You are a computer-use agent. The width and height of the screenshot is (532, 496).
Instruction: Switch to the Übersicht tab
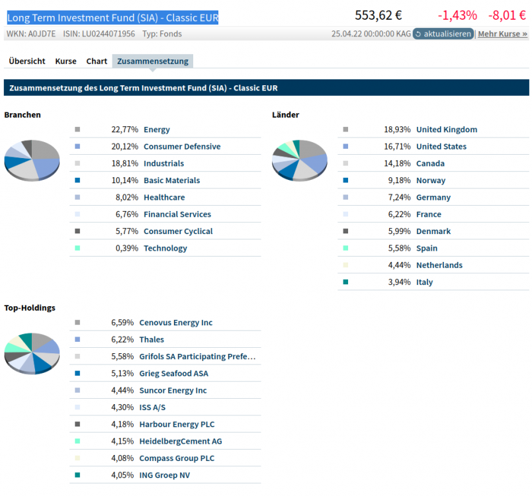(26, 61)
